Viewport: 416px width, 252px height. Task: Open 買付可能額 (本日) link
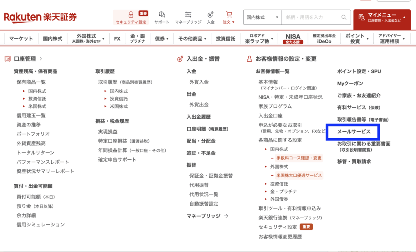click(36, 197)
